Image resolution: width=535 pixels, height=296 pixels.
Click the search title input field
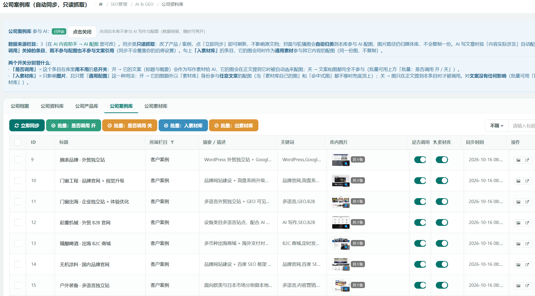click(522, 126)
